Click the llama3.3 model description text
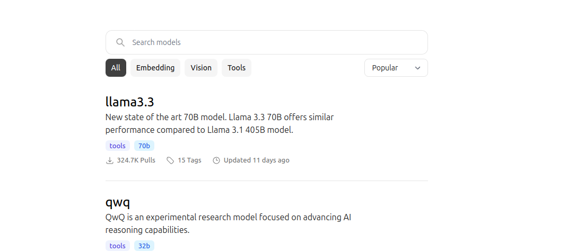 point(220,123)
